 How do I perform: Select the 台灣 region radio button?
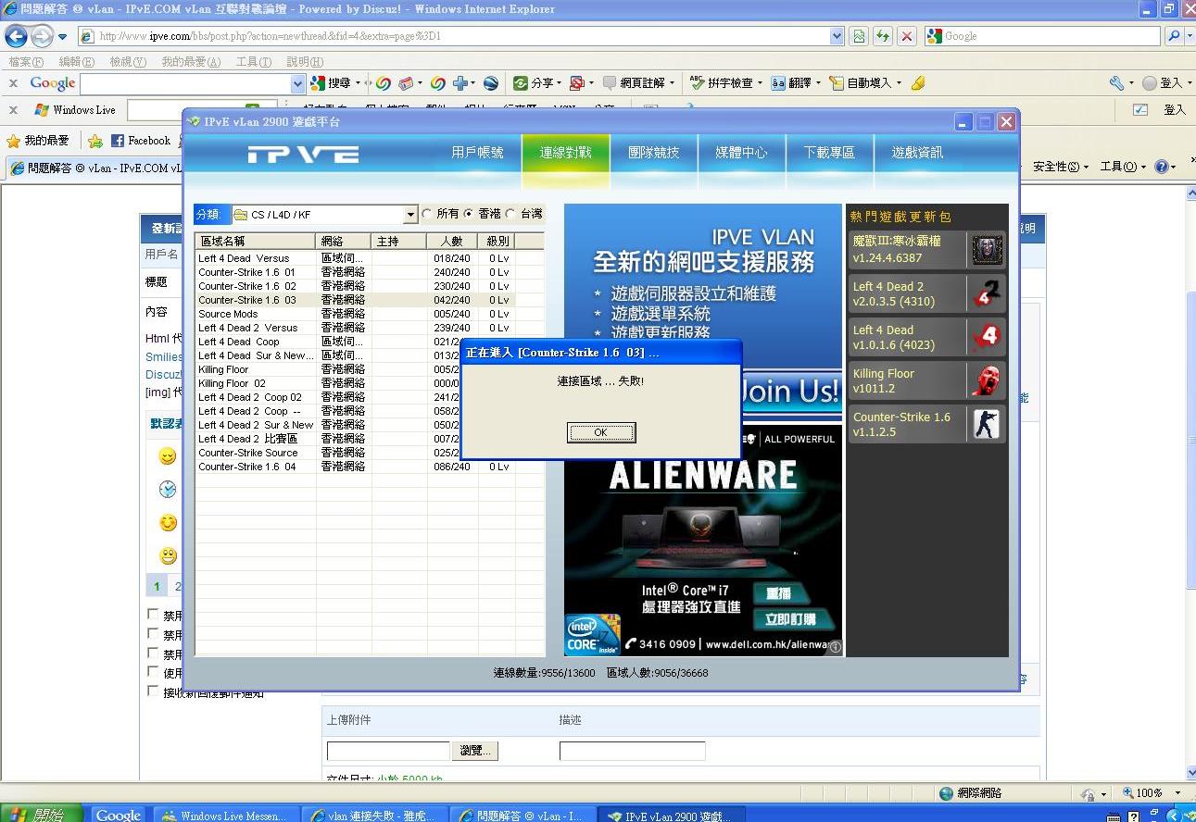tap(510, 214)
